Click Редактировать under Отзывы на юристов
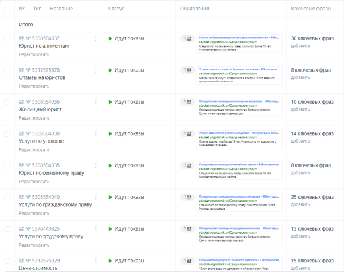The width and height of the screenshot is (344, 272). pyautogui.click(x=34, y=86)
